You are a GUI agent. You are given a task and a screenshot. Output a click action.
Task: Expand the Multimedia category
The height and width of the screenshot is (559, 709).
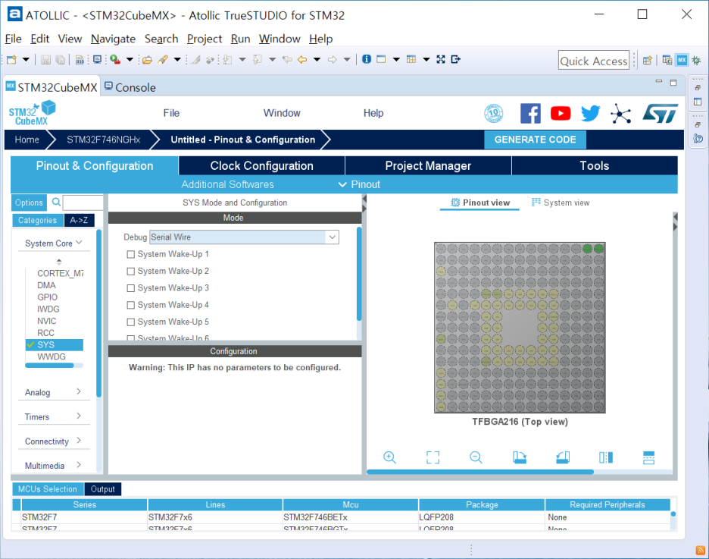tap(79, 465)
